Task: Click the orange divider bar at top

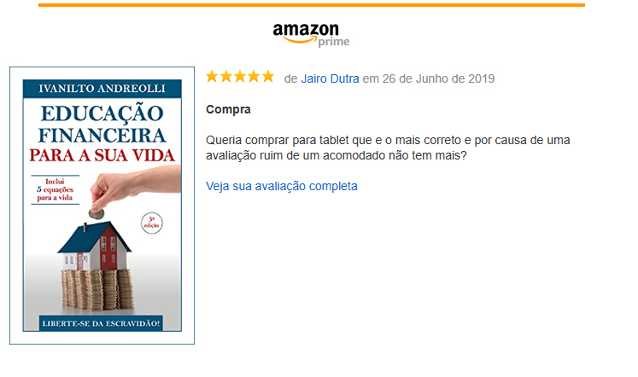Action: (x=312, y=5)
